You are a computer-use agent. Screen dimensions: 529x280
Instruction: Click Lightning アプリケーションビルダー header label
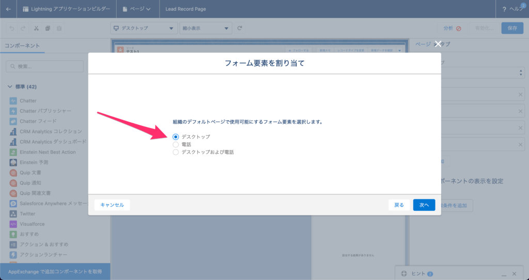[70, 9]
